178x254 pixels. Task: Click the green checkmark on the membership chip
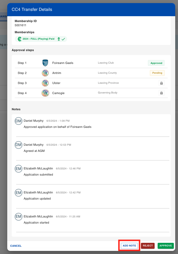pyautogui.click(x=63, y=39)
